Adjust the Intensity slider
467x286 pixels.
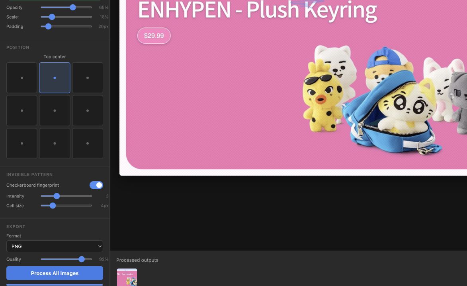coord(66,196)
